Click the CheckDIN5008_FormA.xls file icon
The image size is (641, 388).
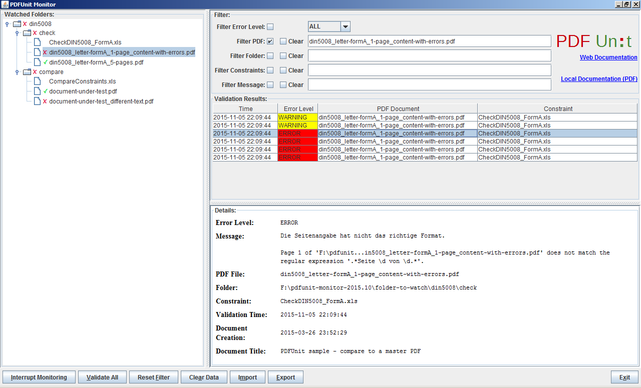(x=37, y=42)
